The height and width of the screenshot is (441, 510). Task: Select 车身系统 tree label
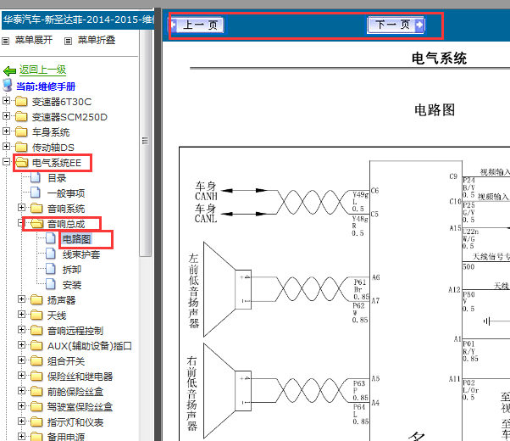tap(51, 132)
